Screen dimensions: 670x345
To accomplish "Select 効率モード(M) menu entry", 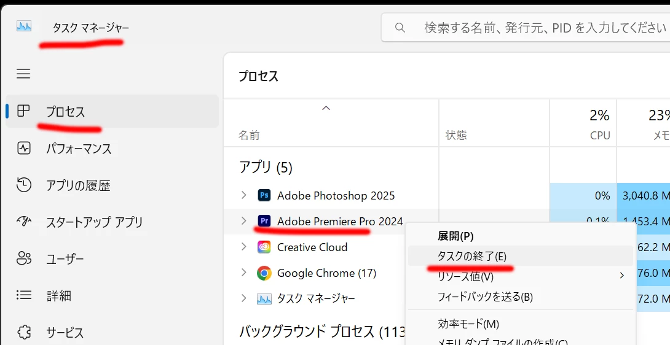I will 521,324.
